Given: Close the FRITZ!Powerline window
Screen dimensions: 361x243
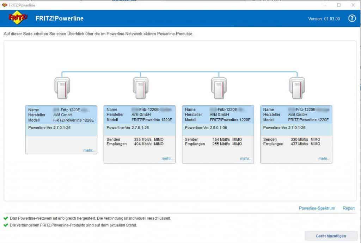Looking at the screenshot, I should tap(353, 5).
